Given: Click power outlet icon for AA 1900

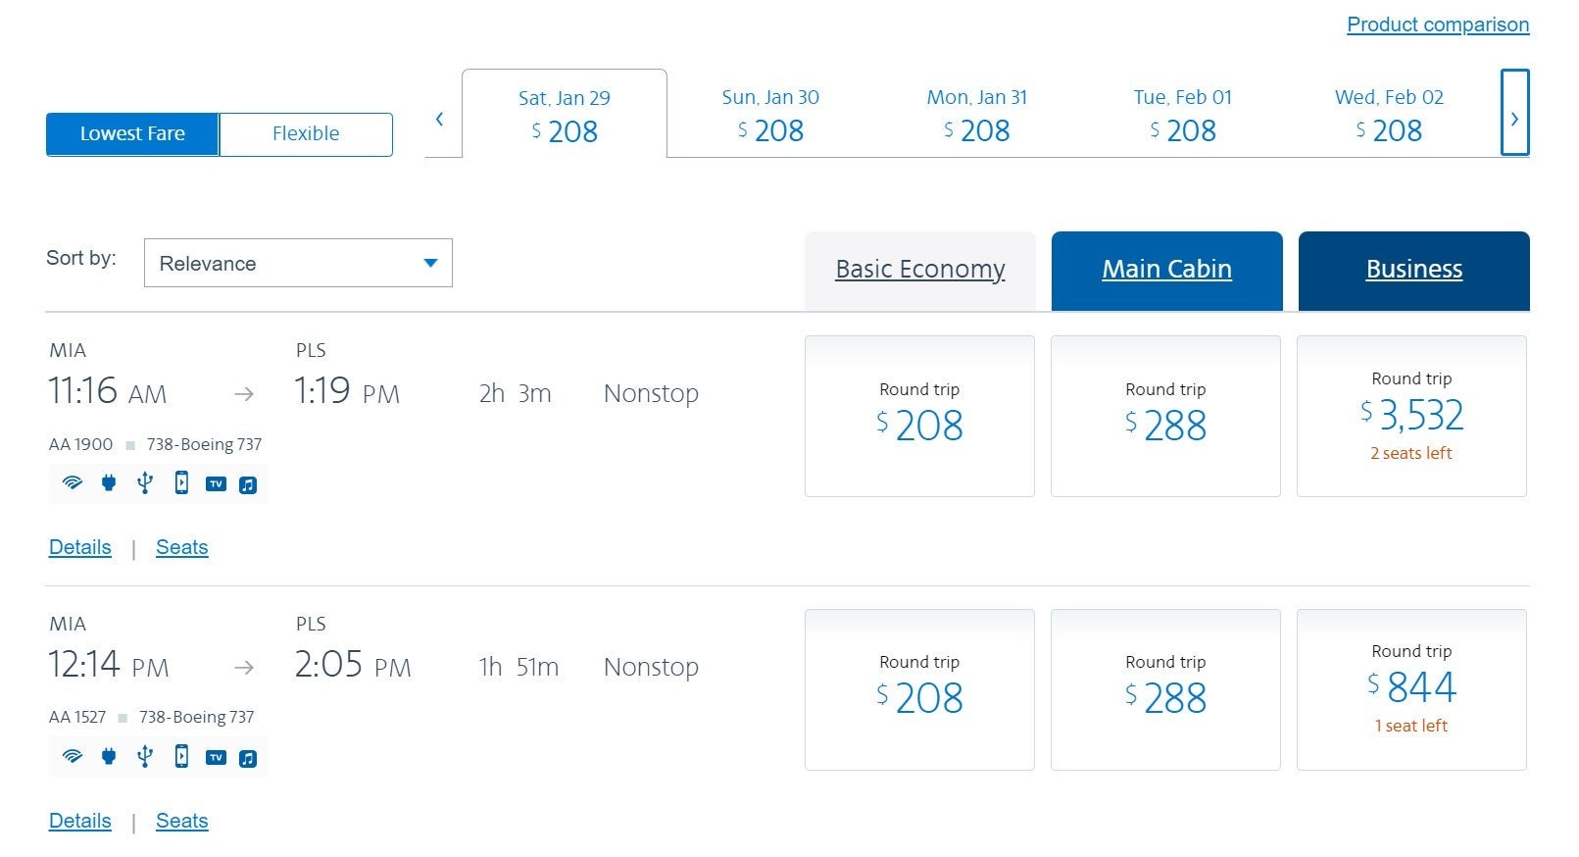Looking at the screenshot, I should [109, 483].
